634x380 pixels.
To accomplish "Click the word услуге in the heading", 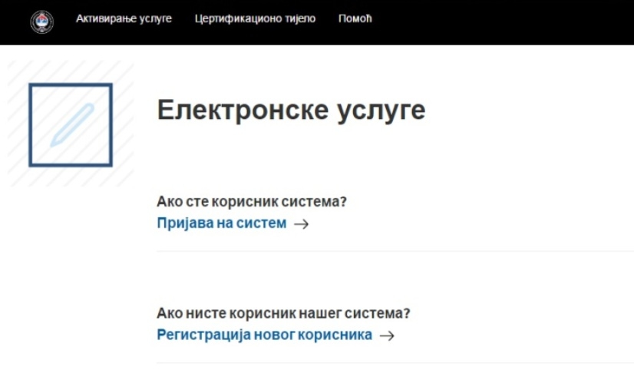I will pyautogui.click(x=381, y=110).
